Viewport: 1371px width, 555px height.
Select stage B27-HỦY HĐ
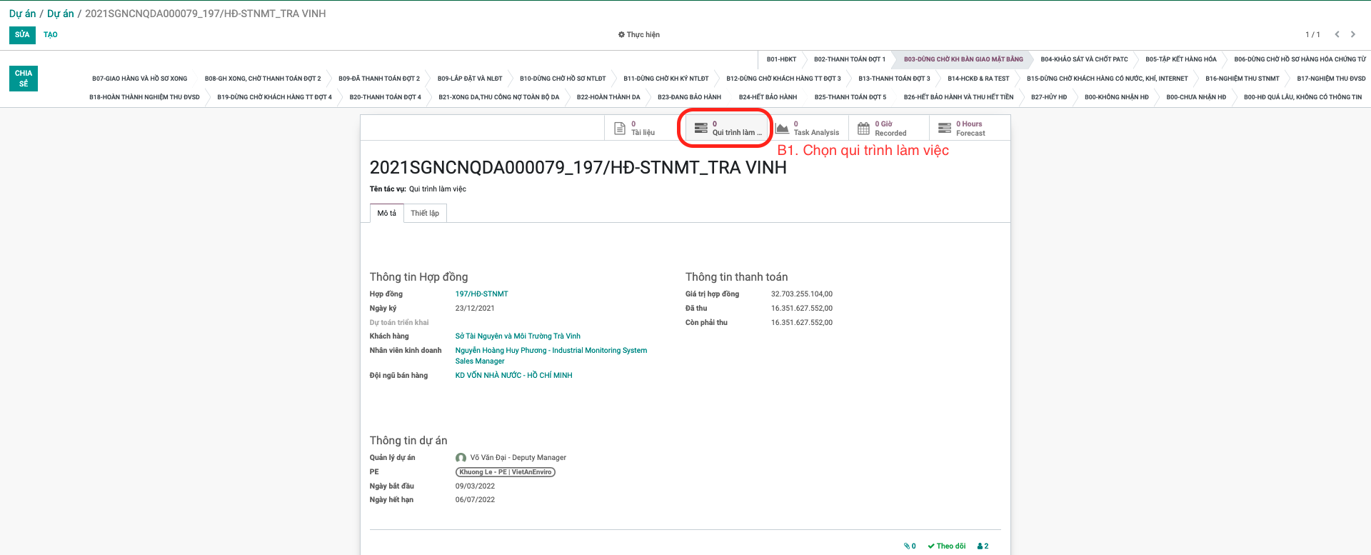[x=1049, y=97]
